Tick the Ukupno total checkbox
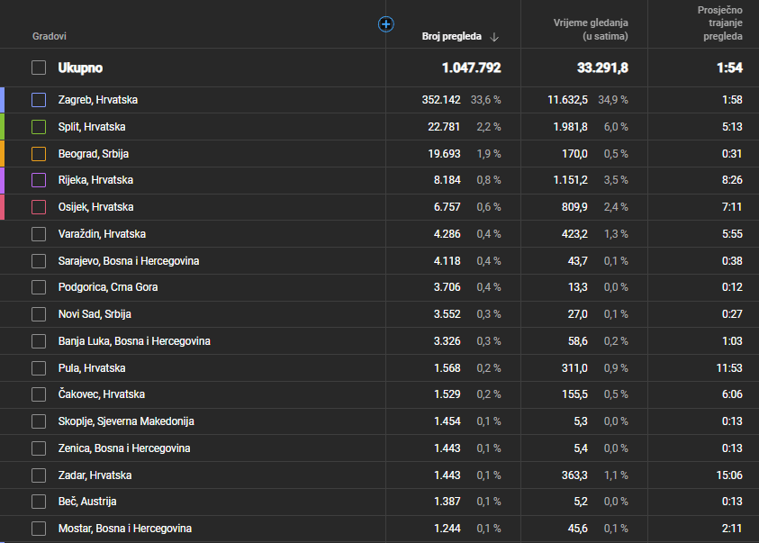Image resolution: width=759 pixels, height=543 pixels. 38,68
